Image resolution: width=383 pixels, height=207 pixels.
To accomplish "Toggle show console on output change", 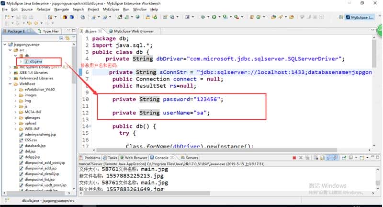I will point(329,158).
